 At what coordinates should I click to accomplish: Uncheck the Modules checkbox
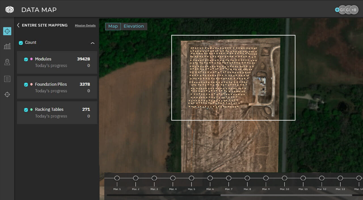(x=26, y=59)
